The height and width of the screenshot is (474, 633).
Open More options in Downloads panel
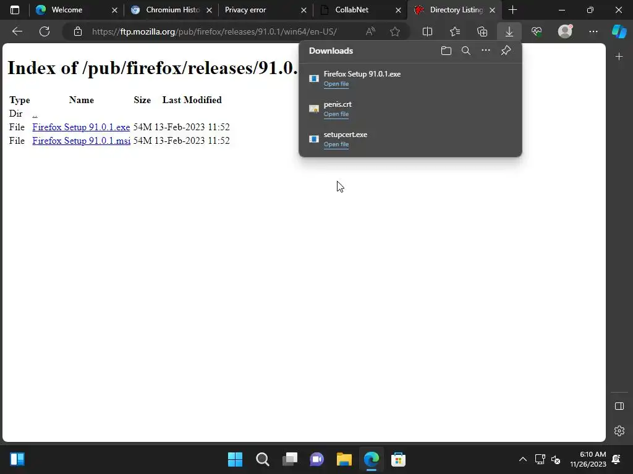(x=486, y=51)
